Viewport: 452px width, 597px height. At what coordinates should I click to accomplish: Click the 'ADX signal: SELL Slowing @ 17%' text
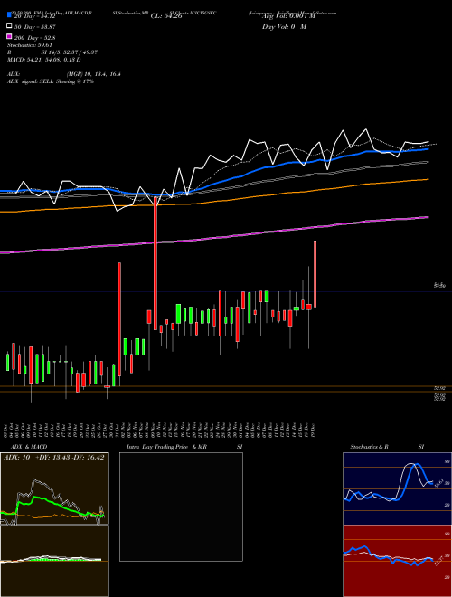click(51, 81)
